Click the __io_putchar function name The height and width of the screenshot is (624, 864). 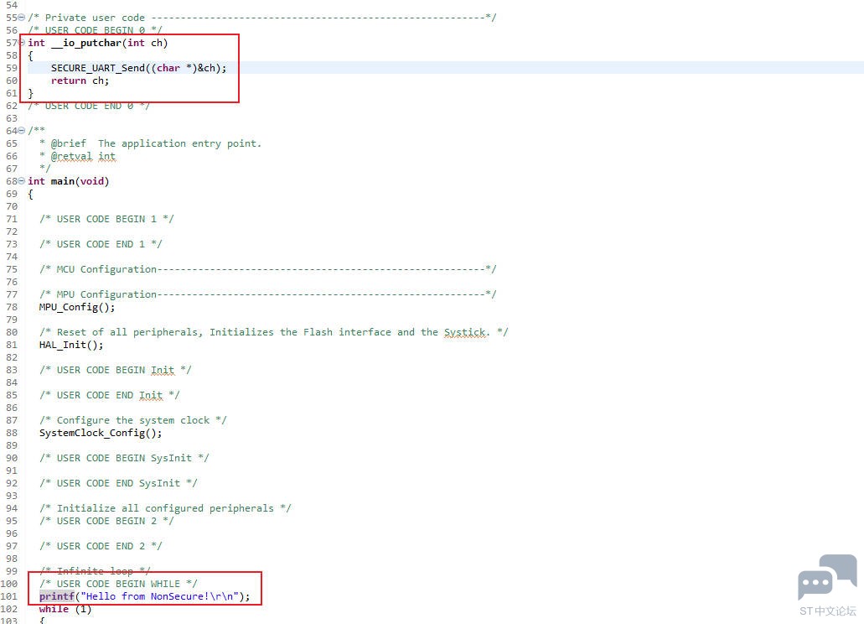(86, 43)
